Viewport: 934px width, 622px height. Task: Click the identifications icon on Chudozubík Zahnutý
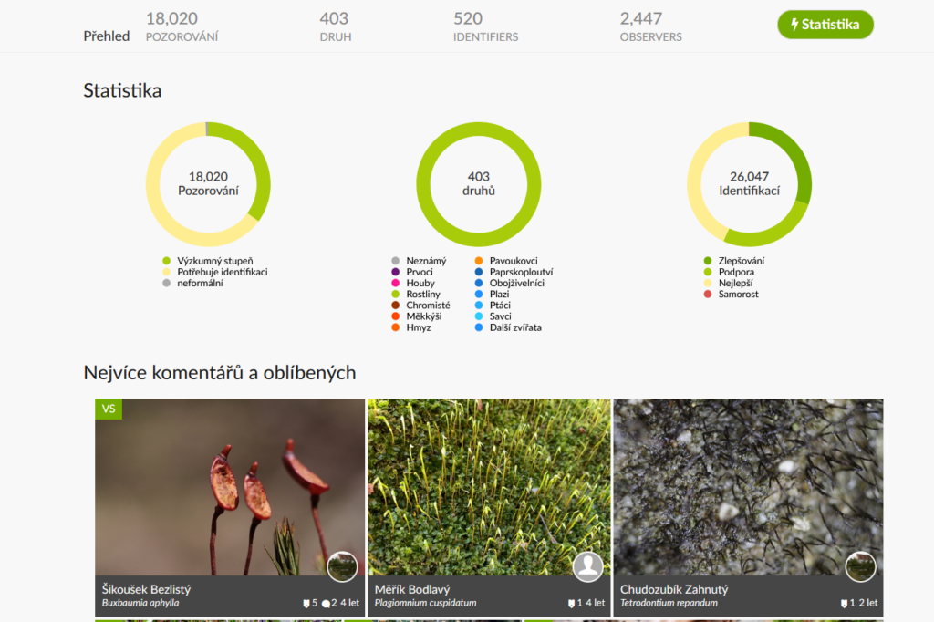tap(844, 603)
